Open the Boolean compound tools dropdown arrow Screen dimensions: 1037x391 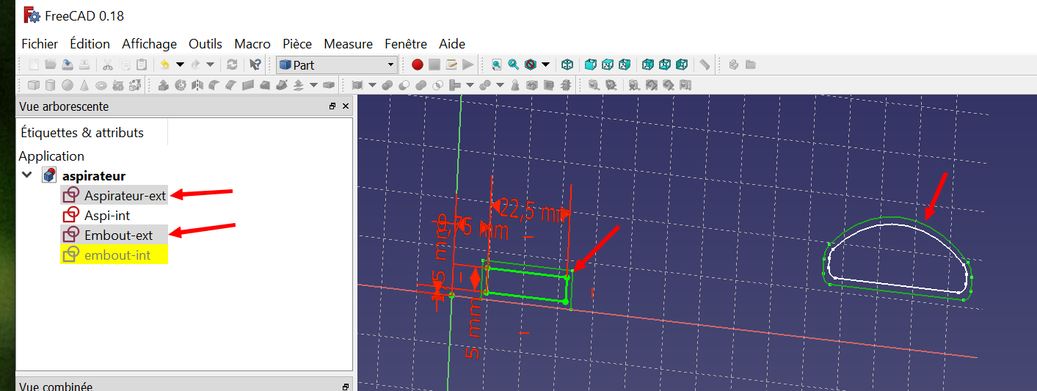372,85
